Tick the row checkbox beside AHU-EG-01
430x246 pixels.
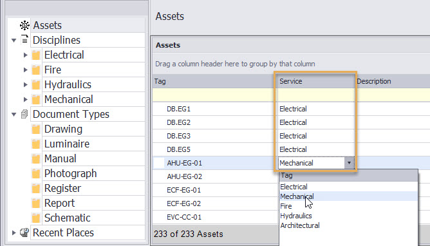(159, 163)
